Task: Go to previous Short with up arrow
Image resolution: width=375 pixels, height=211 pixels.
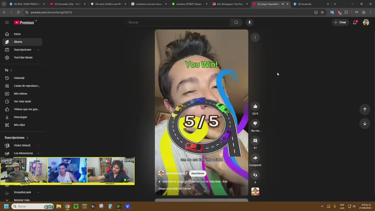Action: (x=365, y=109)
